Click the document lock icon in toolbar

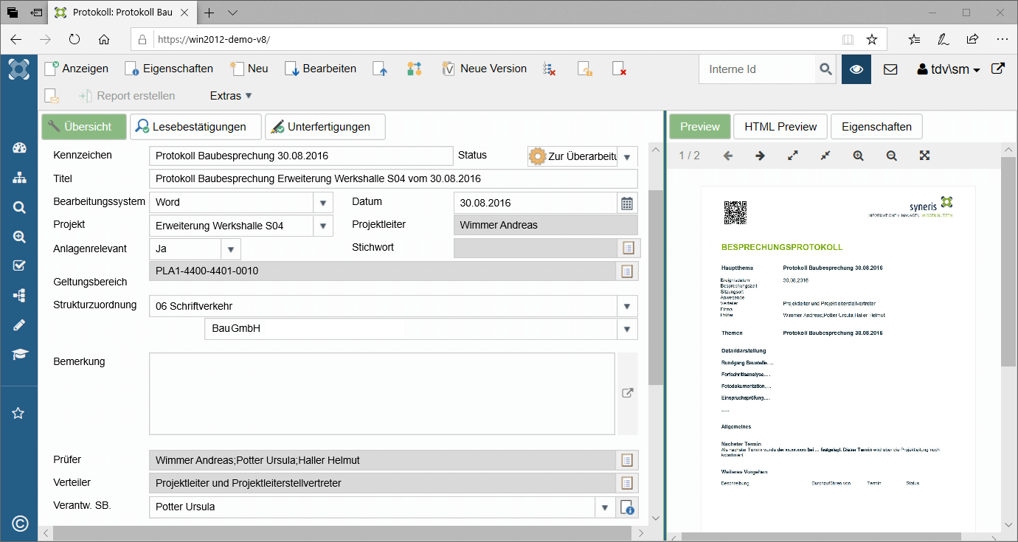pyautogui.click(x=584, y=69)
